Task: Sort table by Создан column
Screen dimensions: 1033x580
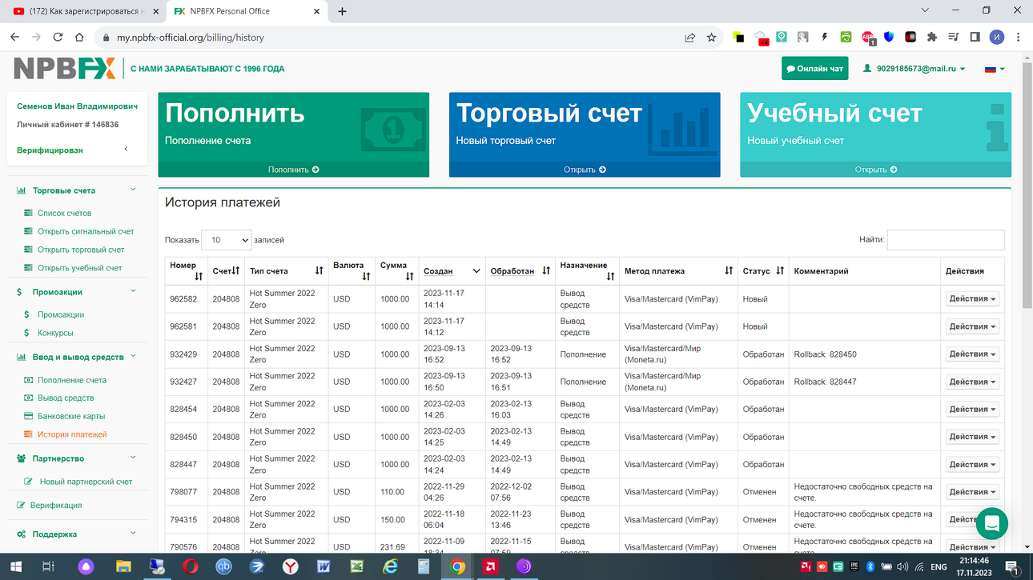Action: (452, 271)
